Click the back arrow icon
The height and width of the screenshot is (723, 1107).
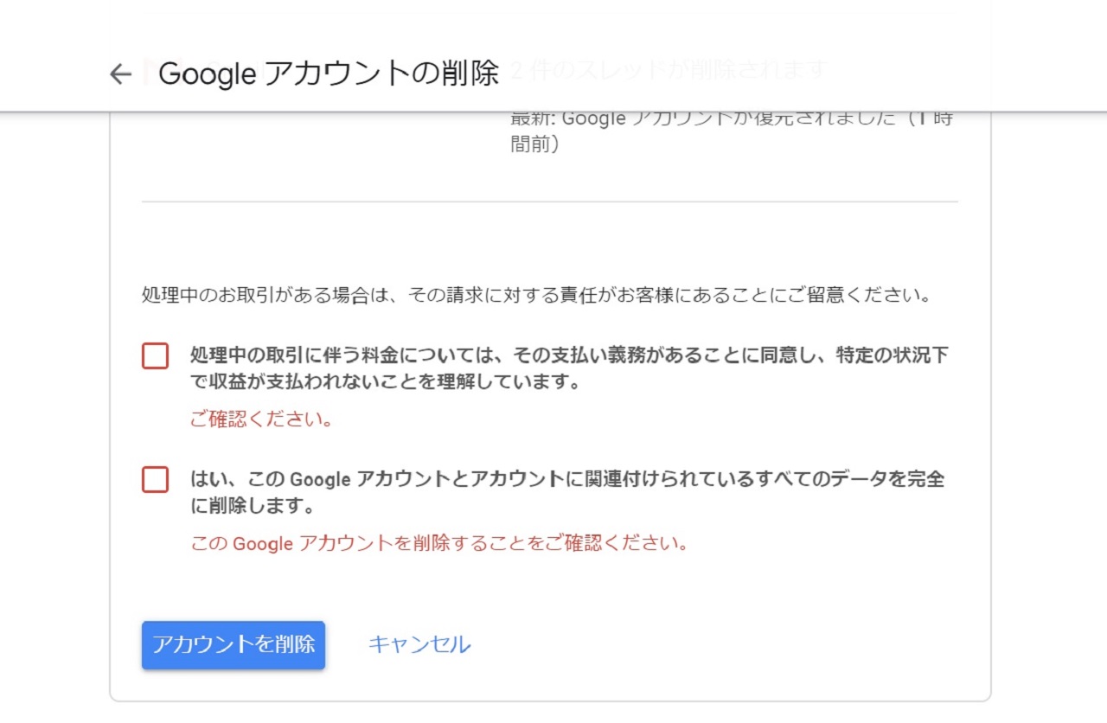120,74
